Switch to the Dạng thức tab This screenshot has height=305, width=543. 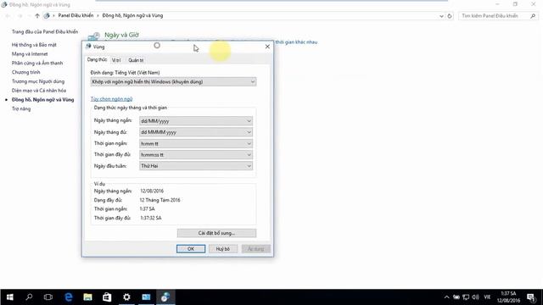pyautogui.click(x=97, y=60)
